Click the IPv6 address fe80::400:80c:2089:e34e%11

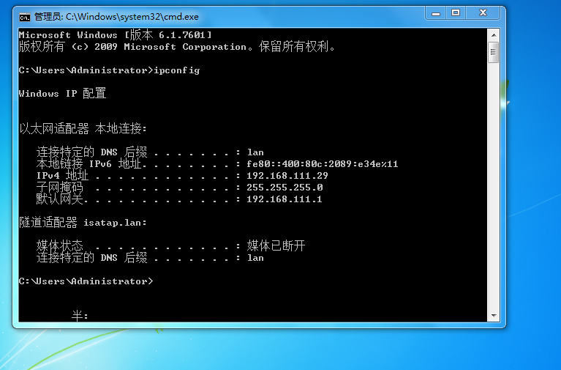coord(323,164)
